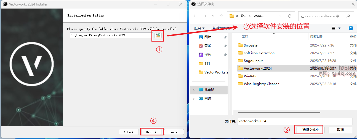Image resolution: width=357 pixels, height=139 pixels.
Task: Change view layout with view icon
Action: point(334,28)
